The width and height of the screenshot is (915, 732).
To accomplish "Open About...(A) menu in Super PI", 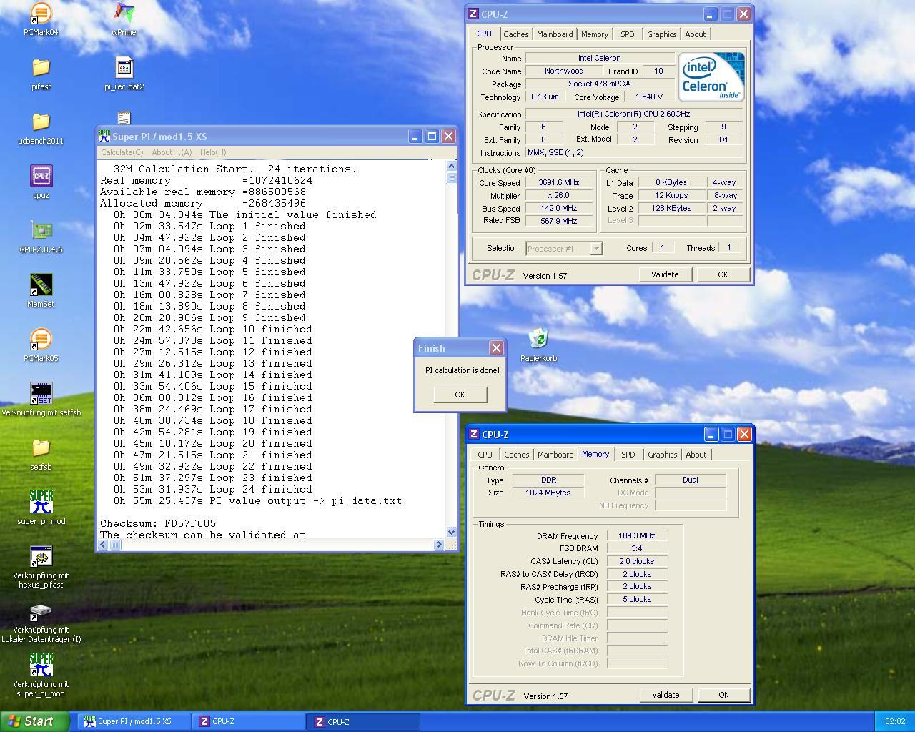I will 172,152.
